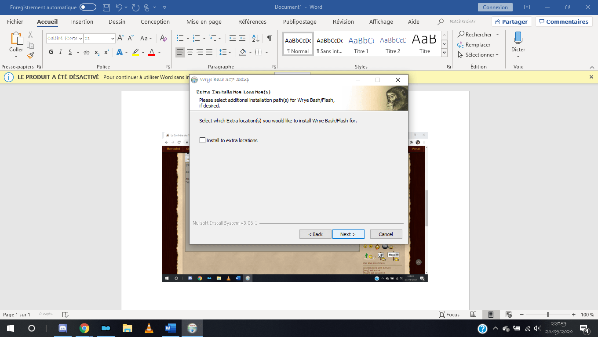
Task: Open the Références tab
Action: [x=252, y=22]
